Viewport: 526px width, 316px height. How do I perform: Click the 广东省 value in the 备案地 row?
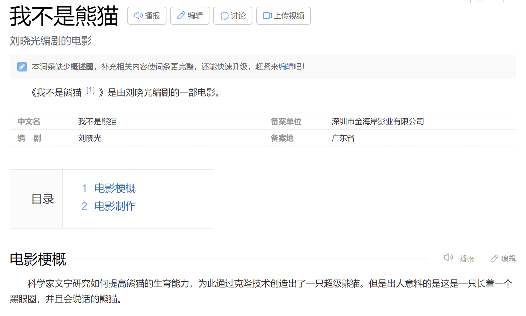point(343,138)
